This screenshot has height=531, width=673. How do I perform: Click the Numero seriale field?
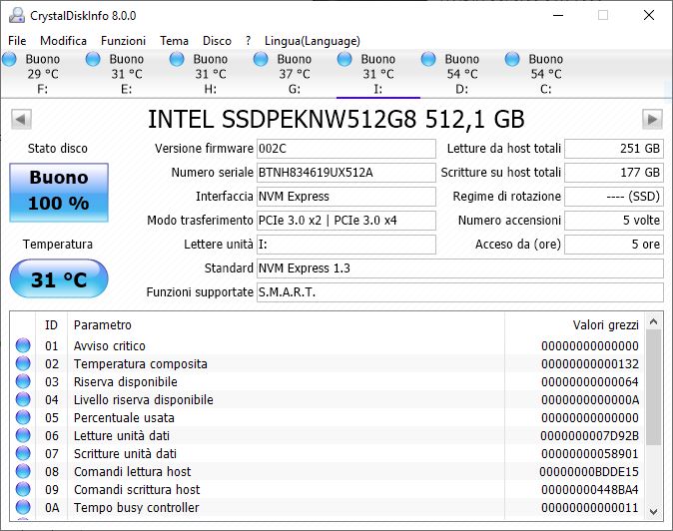[x=346, y=173]
